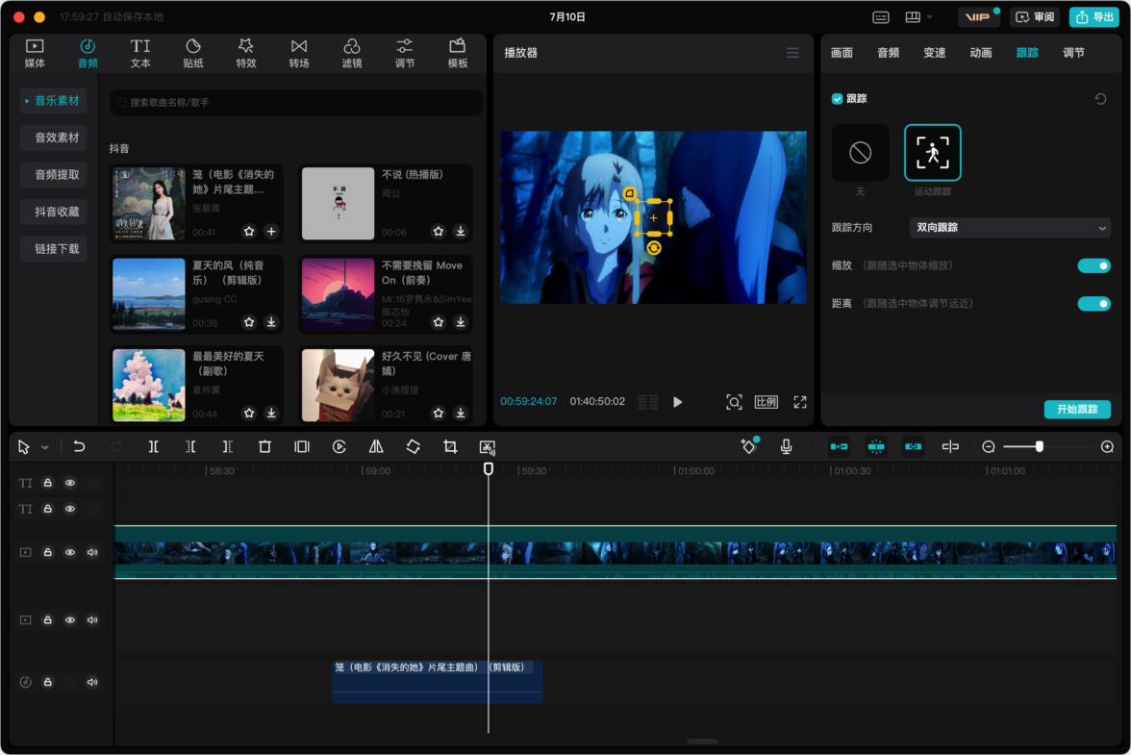Select the 笼 audio clip on timeline

(437, 682)
